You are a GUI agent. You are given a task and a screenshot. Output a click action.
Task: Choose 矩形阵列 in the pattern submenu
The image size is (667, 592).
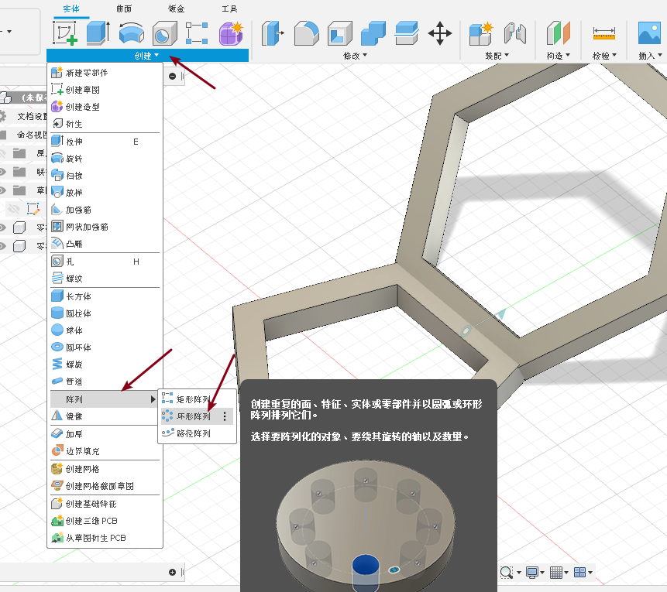click(x=197, y=399)
